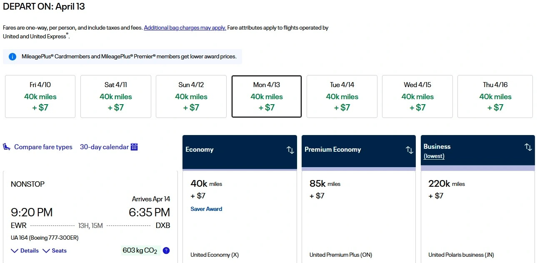
Task: Expand flight Details chevron
Action: pos(15,251)
